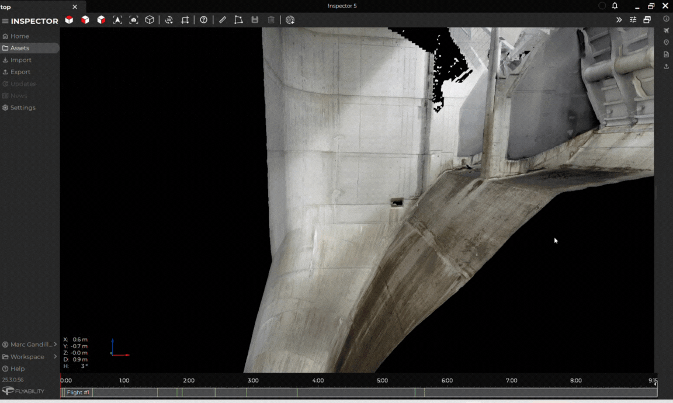This screenshot has width=673, height=403.
Task: Open Help in the sidebar
Action: tap(18, 369)
